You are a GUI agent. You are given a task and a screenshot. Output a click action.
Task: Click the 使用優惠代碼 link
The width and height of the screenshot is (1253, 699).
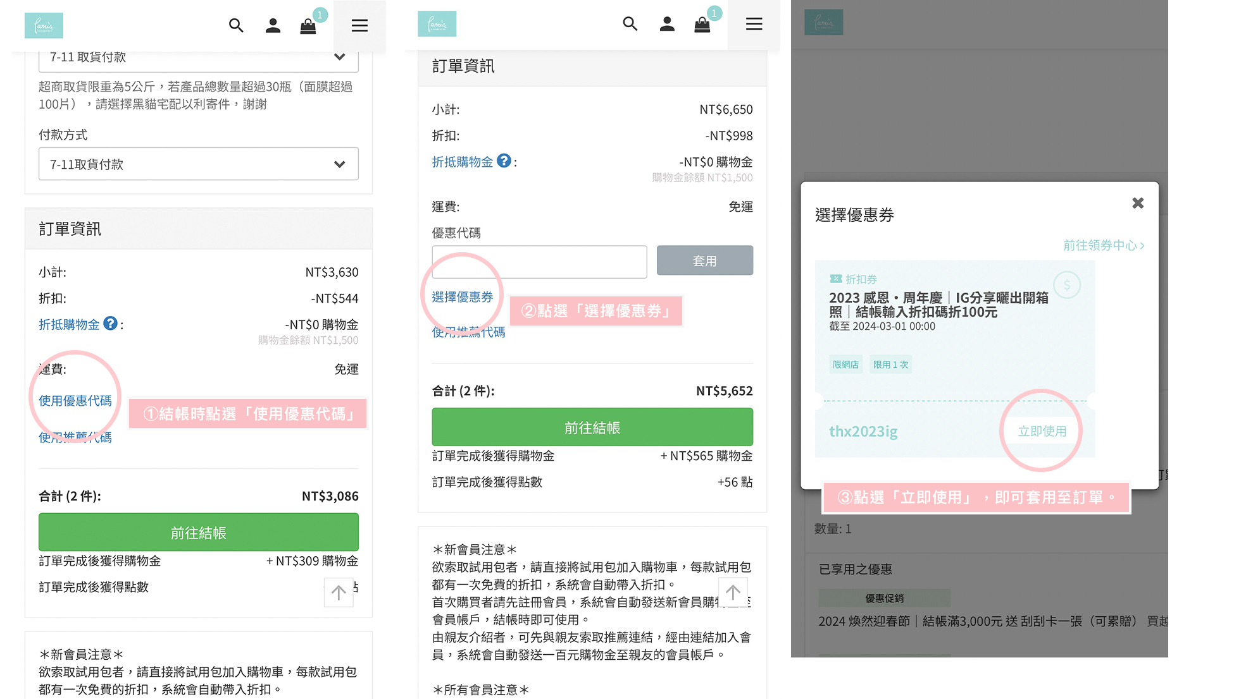[x=75, y=401]
